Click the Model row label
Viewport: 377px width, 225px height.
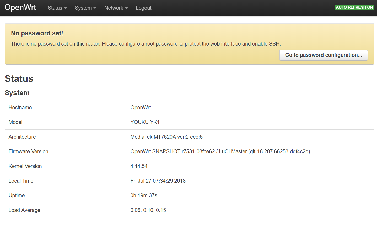pos(15,122)
